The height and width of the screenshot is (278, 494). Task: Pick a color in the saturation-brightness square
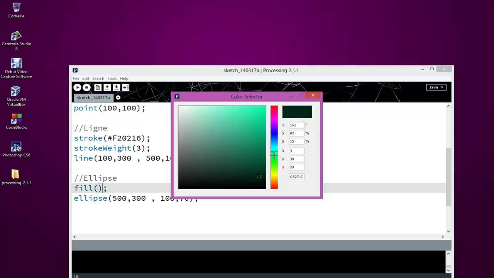tap(222, 147)
